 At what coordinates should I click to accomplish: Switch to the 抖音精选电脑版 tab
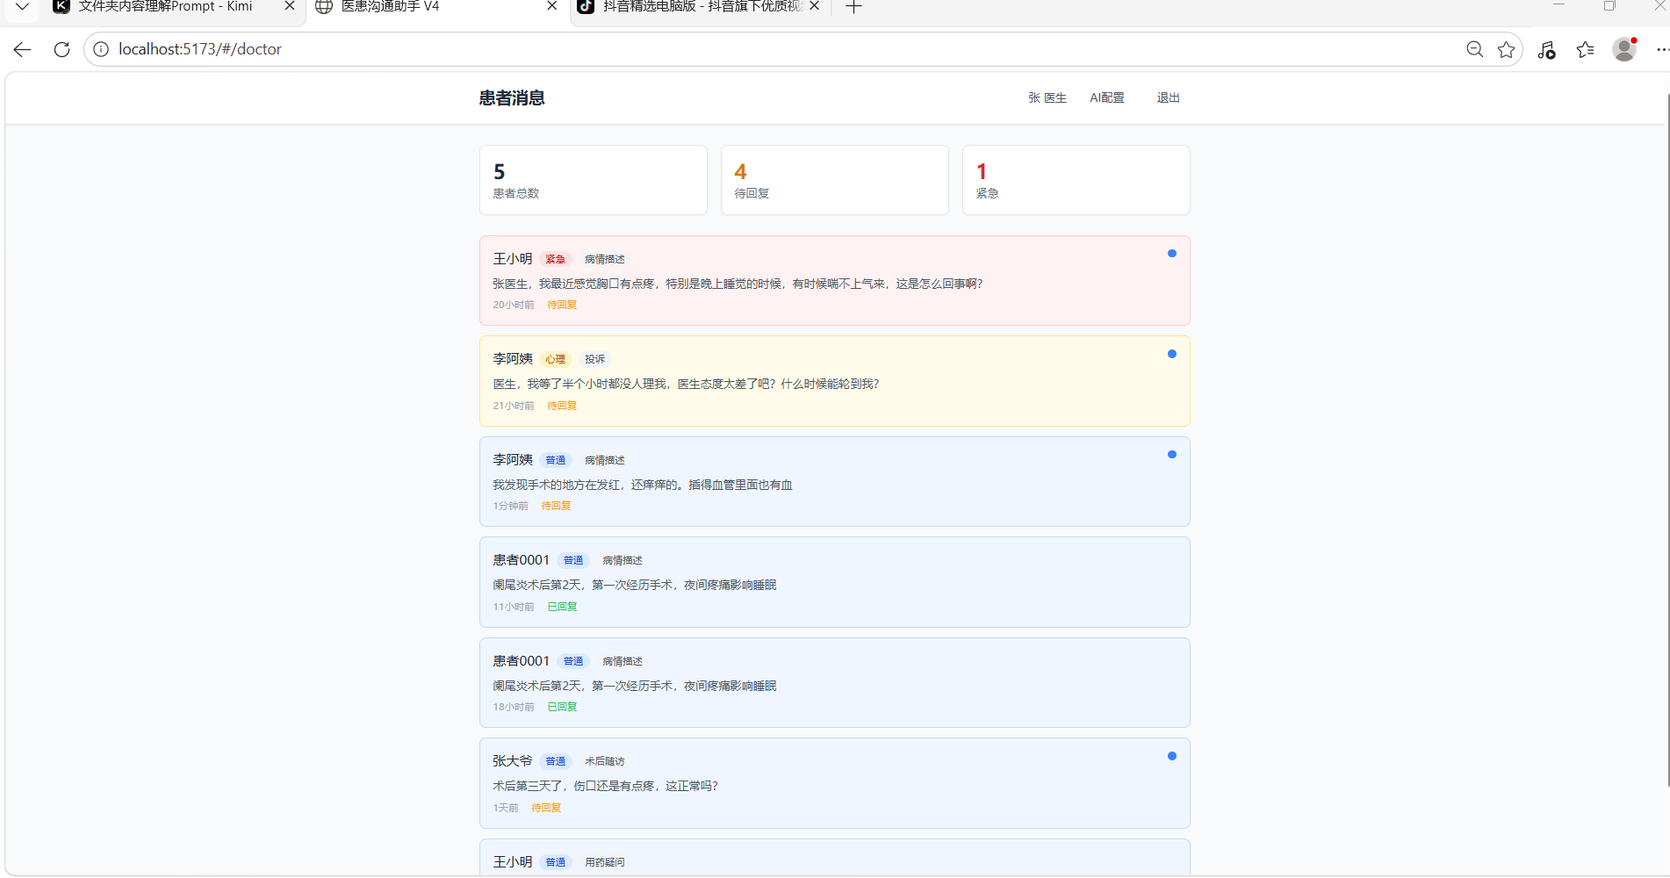pyautogui.click(x=701, y=7)
